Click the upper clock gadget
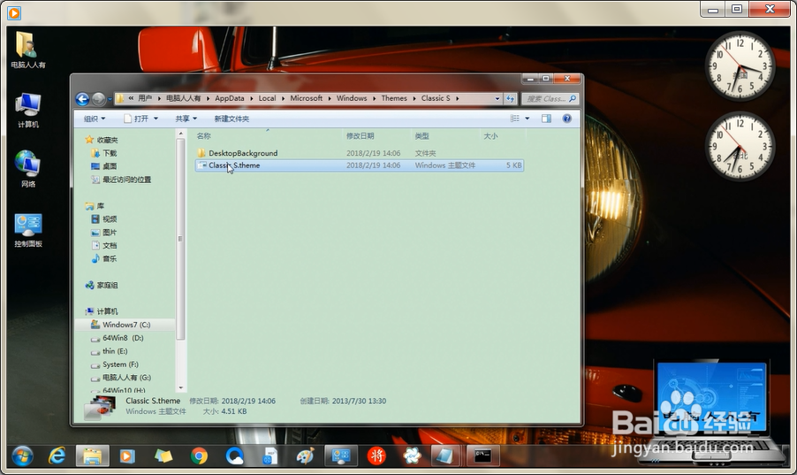The image size is (797, 475). coord(740,66)
